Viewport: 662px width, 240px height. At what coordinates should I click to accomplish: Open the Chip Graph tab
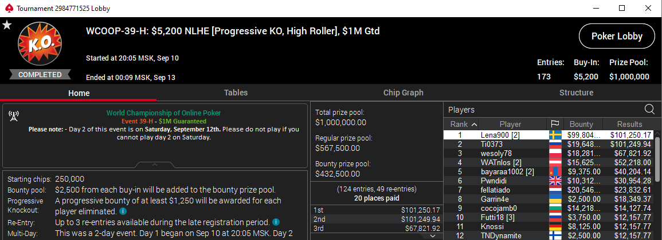pyautogui.click(x=403, y=93)
